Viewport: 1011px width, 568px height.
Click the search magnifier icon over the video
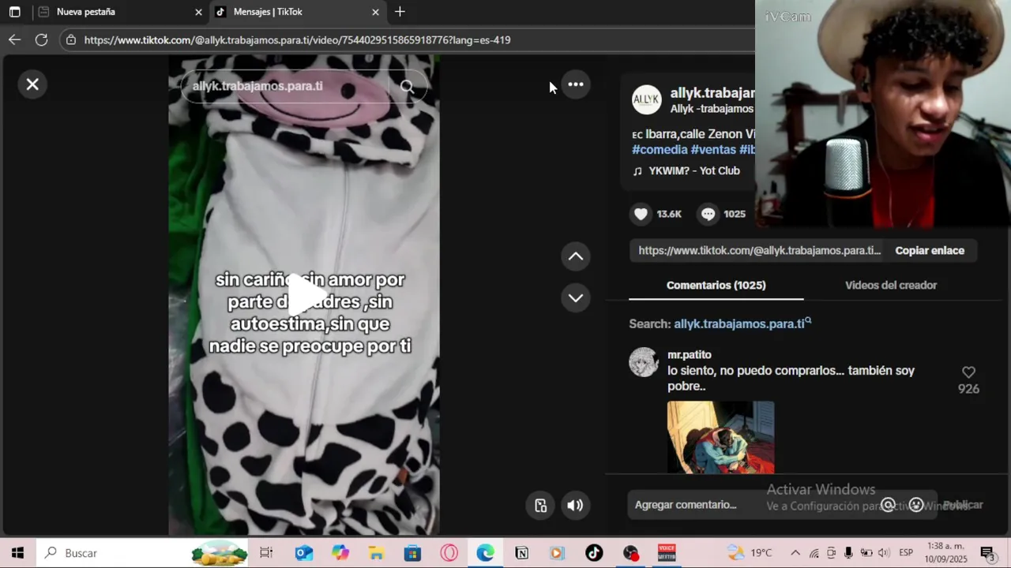tap(407, 86)
